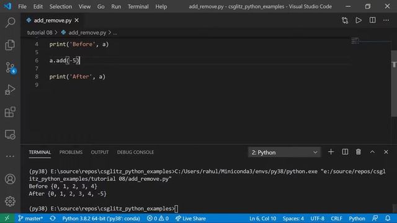This screenshot has height=223, width=397.
Task: Select Python interpreter 3.8.2 py38 conda
Action: coord(101,218)
